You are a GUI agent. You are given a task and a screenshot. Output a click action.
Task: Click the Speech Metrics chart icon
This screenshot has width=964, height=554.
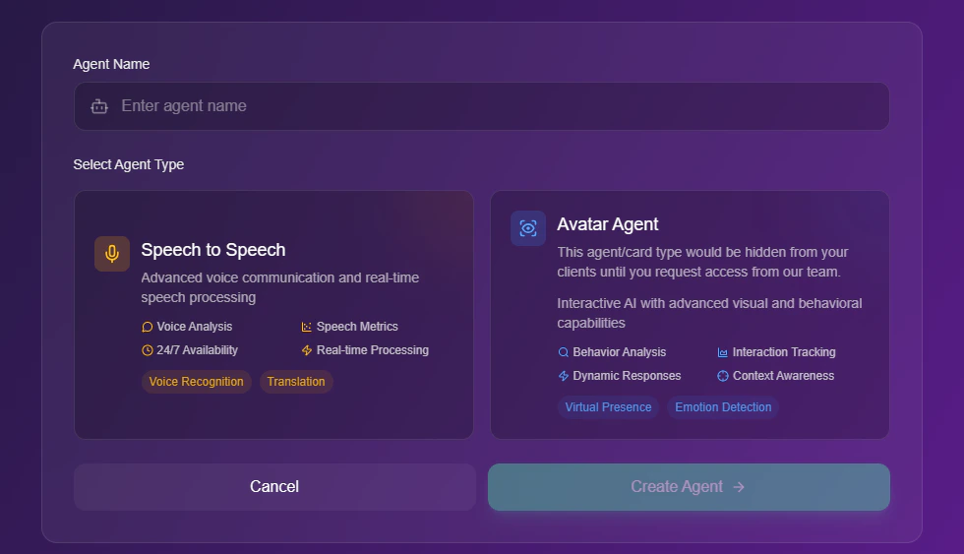pos(306,327)
